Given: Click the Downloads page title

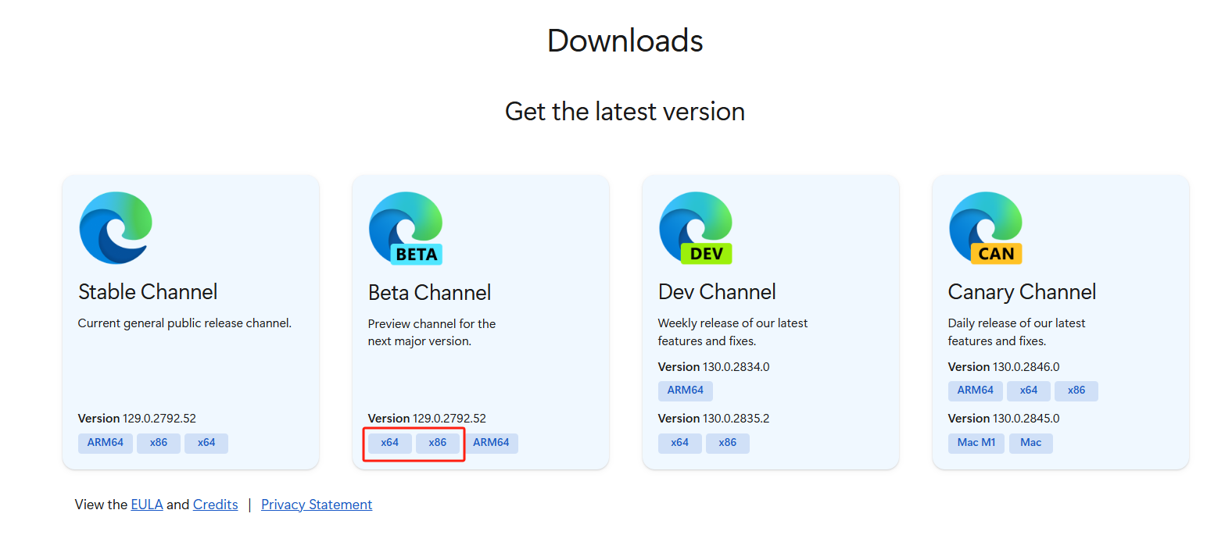Looking at the screenshot, I should click(625, 41).
